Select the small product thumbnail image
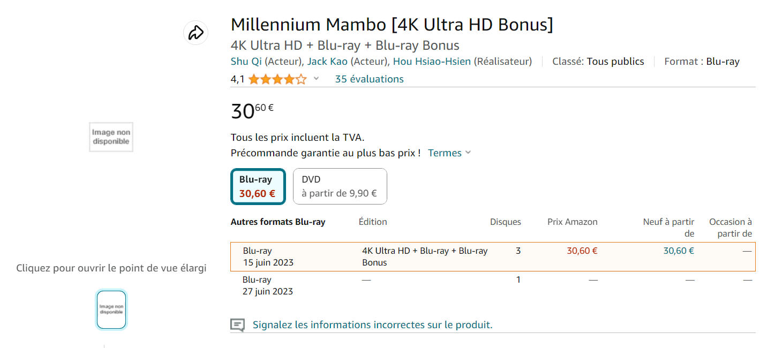 [111, 309]
